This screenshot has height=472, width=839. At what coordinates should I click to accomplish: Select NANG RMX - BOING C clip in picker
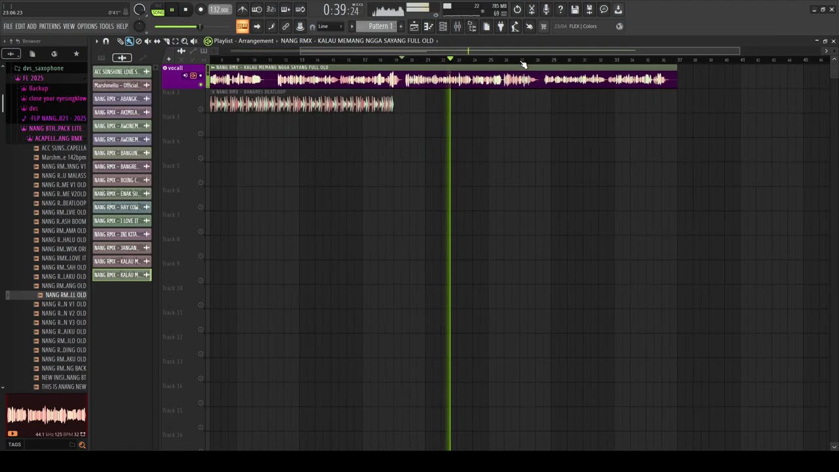click(122, 180)
